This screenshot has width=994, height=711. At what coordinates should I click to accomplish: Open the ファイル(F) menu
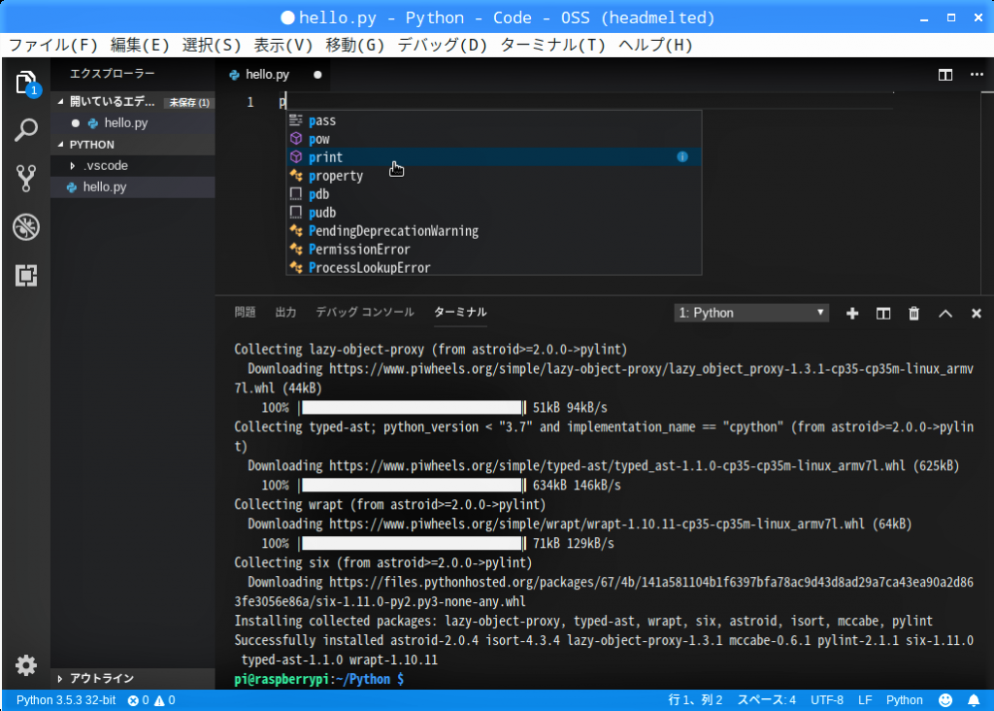click(53, 45)
